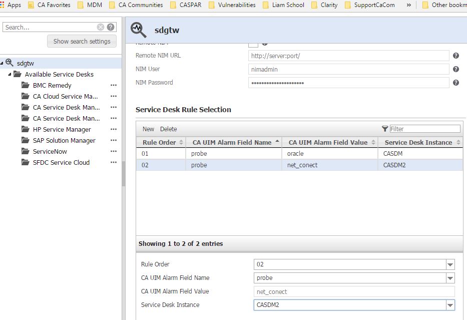Open CA UIM Alarm Field Name dropdown
The height and width of the screenshot is (320, 467).
450,278
